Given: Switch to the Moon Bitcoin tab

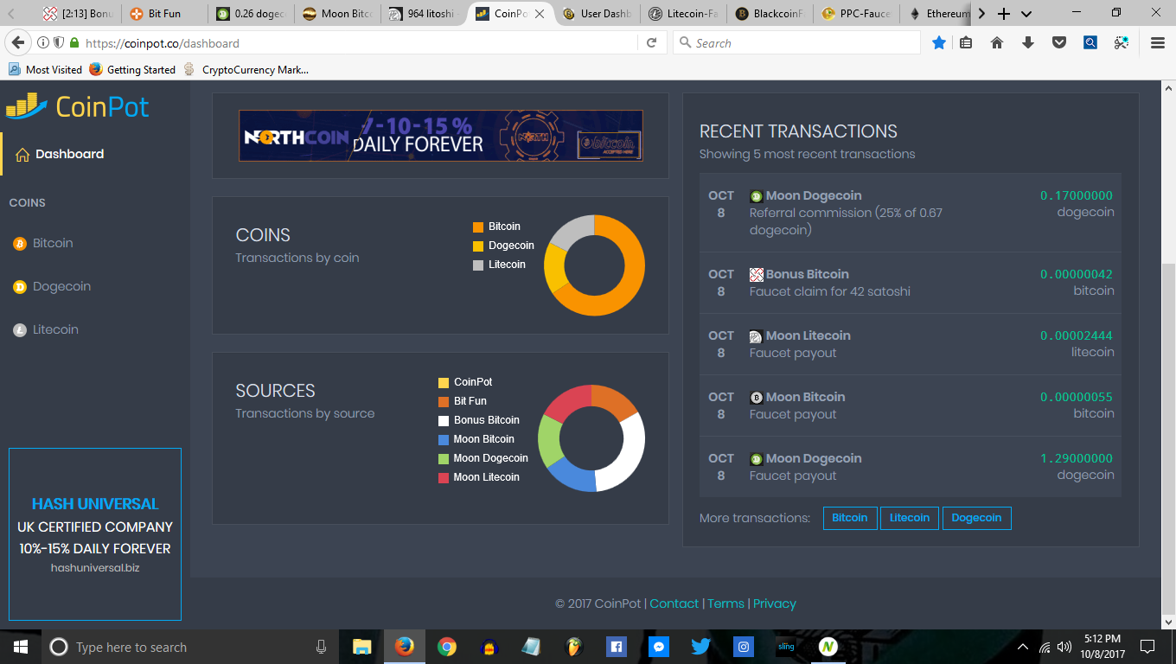Looking at the screenshot, I should tap(337, 14).
